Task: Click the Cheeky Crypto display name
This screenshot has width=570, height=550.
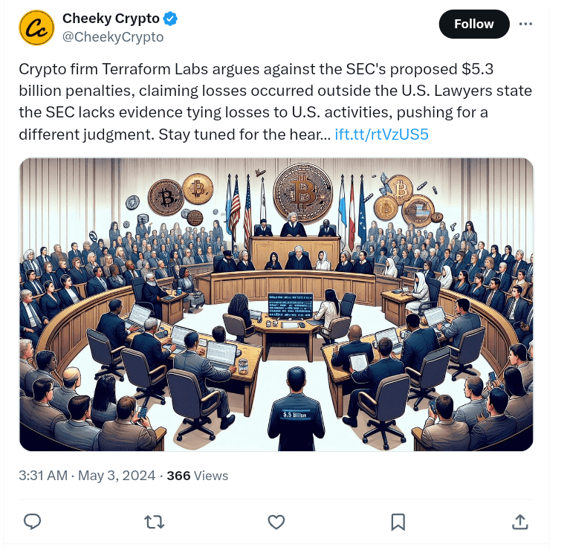Action: [111, 18]
